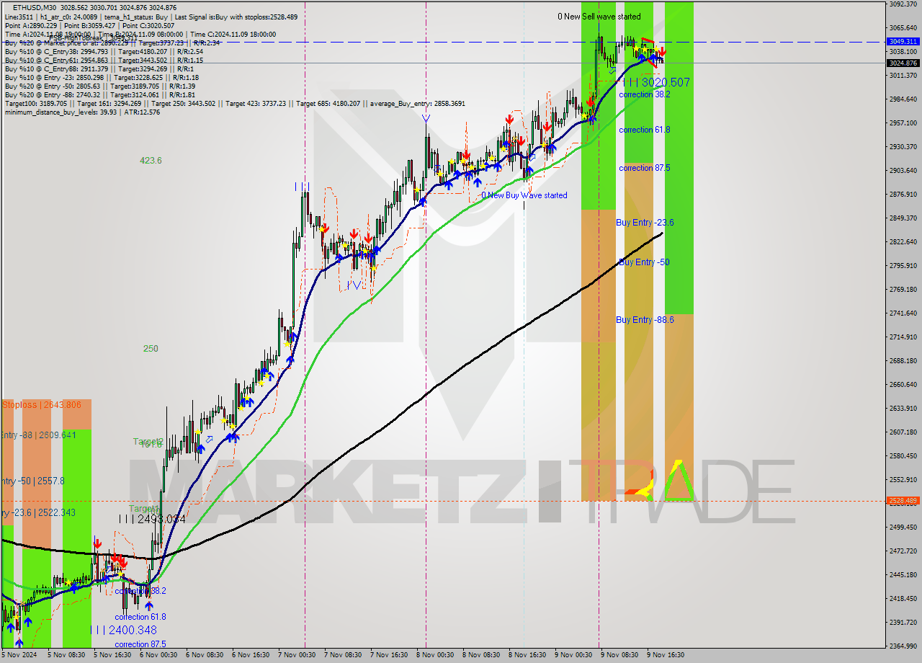The height and width of the screenshot is (663, 922).
Task: Click the current price tag 3024.876
Action: pos(903,63)
